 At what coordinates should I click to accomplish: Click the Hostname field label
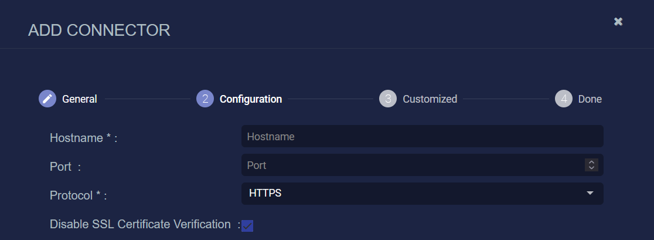click(84, 138)
